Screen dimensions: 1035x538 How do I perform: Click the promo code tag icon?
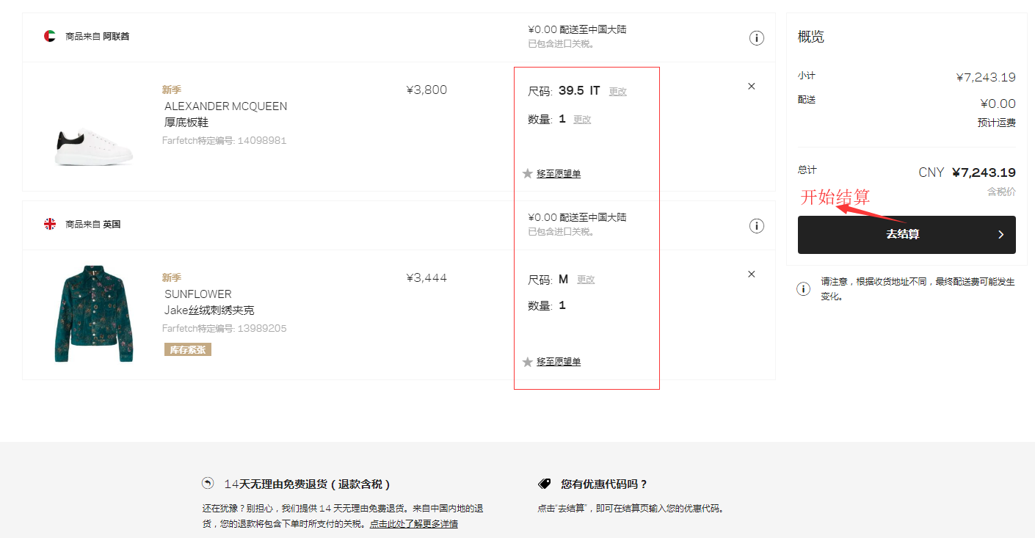click(x=545, y=484)
